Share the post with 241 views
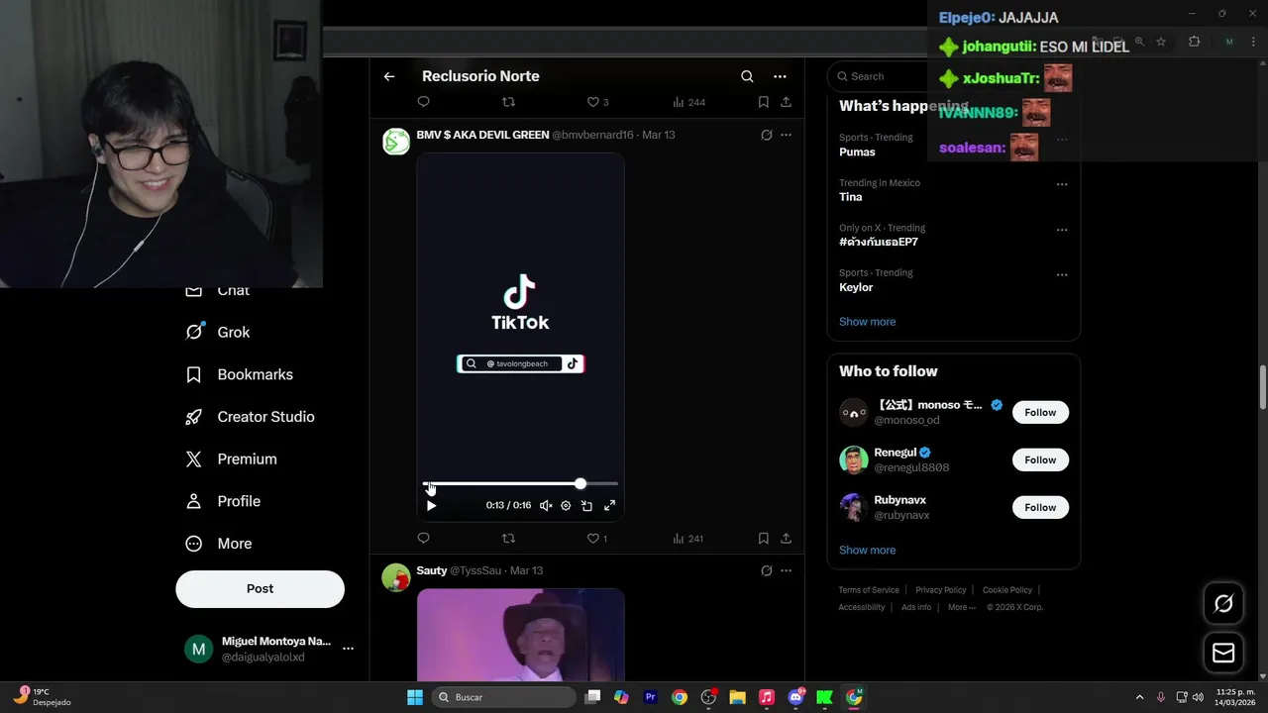Viewport: 1268px width, 713px height. pos(786,538)
